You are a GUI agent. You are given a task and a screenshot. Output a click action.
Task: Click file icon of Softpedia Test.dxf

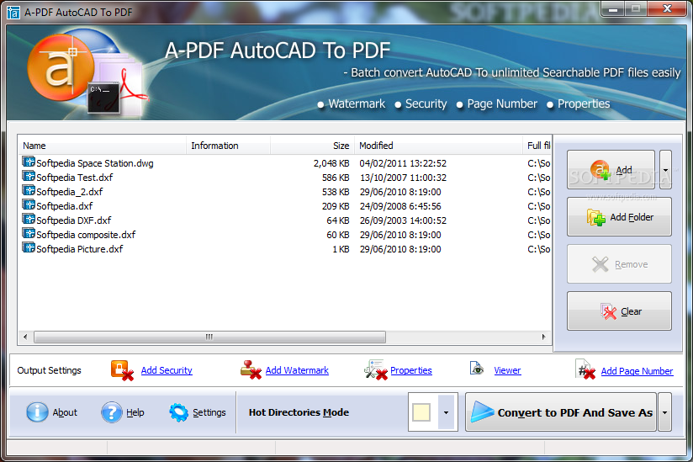[29, 176]
